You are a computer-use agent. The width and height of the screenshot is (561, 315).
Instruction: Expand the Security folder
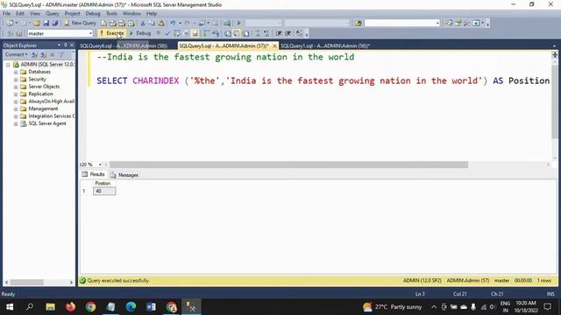coord(16,80)
